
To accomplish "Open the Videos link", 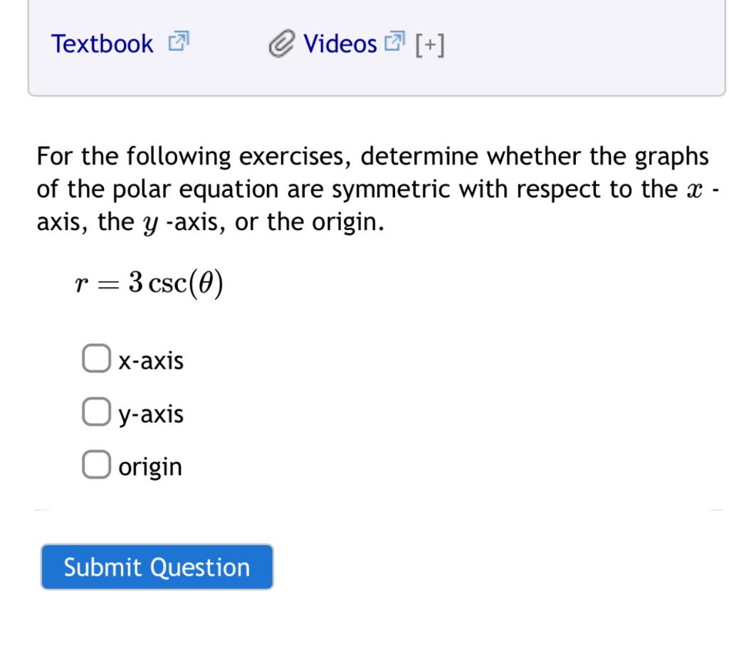I will click(x=340, y=44).
